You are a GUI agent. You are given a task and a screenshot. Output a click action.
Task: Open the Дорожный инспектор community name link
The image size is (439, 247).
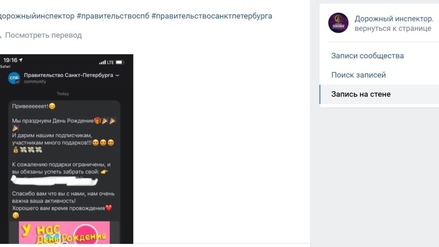point(394,19)
